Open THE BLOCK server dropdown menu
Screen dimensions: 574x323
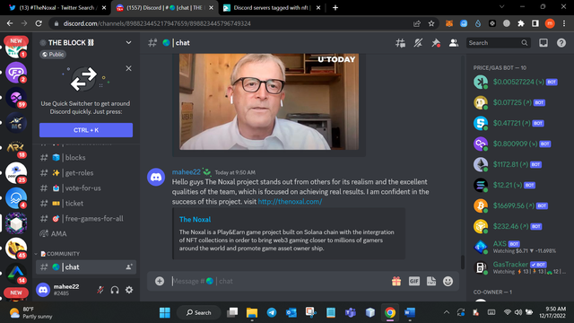click(128, 42)
